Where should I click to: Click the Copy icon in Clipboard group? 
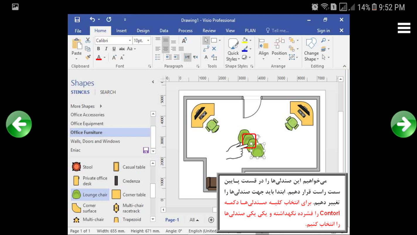[x=88, y=49]
